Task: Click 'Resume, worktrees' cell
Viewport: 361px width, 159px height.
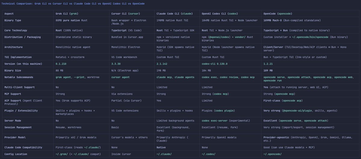Action: 69,127
